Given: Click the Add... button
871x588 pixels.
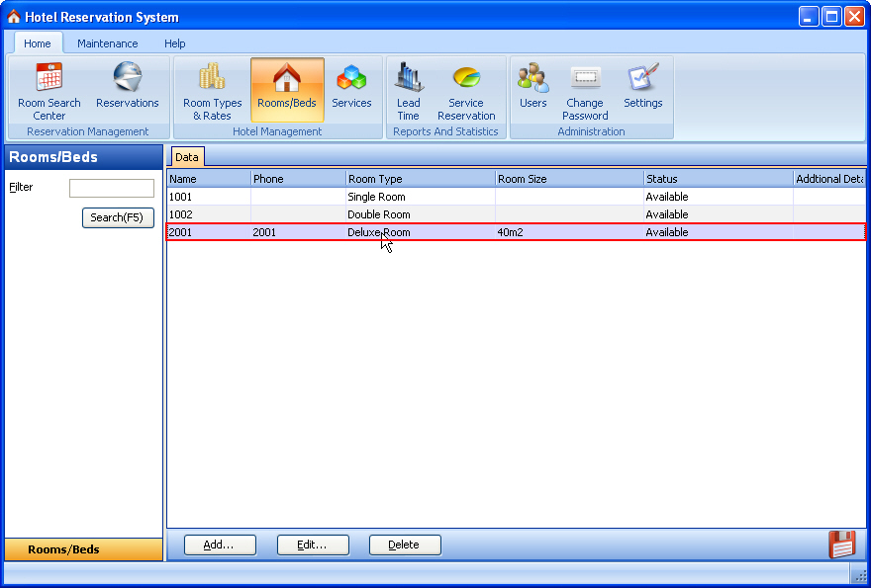Looking at the screenshot, I should [x=220, y=545].
